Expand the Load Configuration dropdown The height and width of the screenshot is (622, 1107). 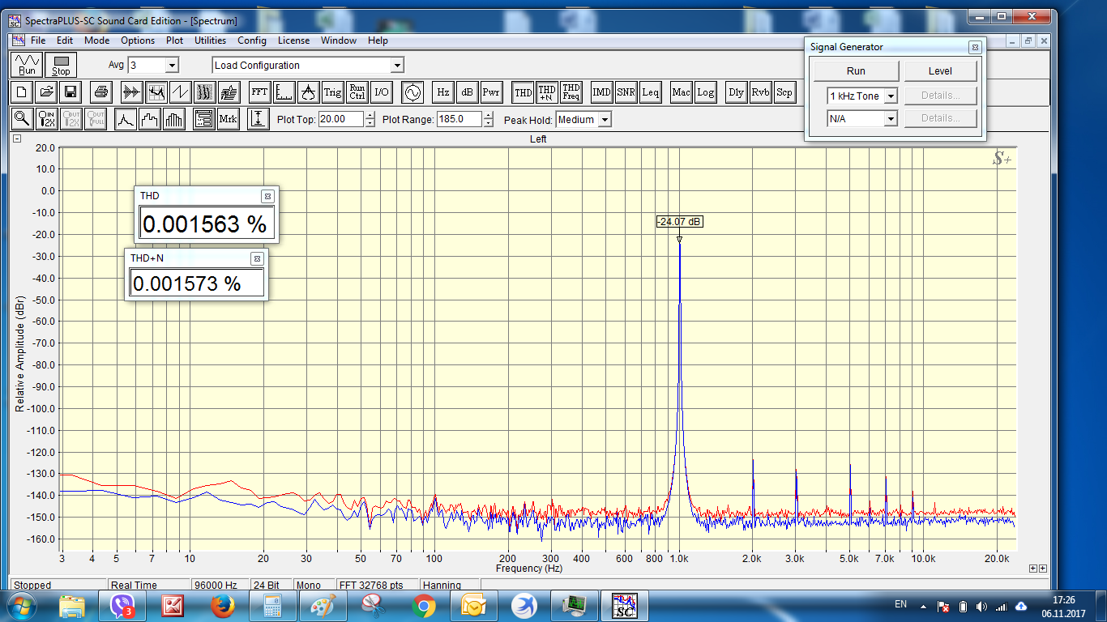(x=396, y=66)
